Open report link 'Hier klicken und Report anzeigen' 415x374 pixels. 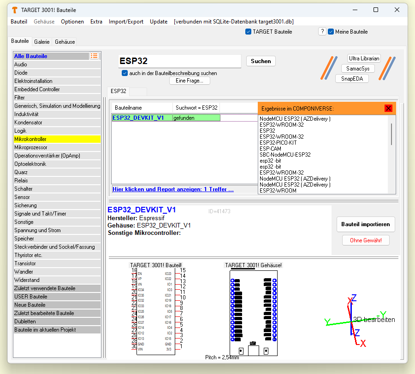click(173, 189)
